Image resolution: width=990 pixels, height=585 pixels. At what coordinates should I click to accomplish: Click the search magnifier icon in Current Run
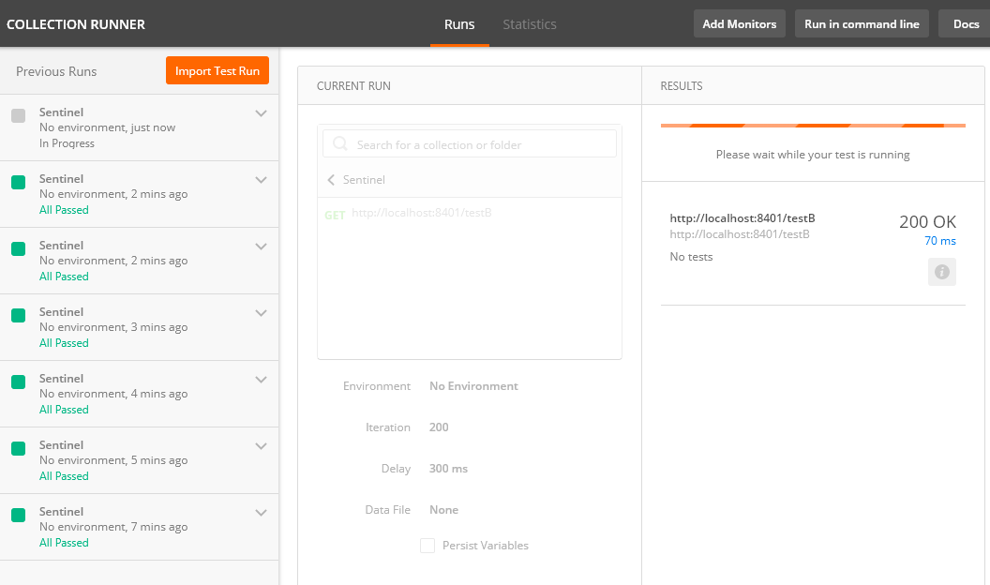(x=339, y=143)
